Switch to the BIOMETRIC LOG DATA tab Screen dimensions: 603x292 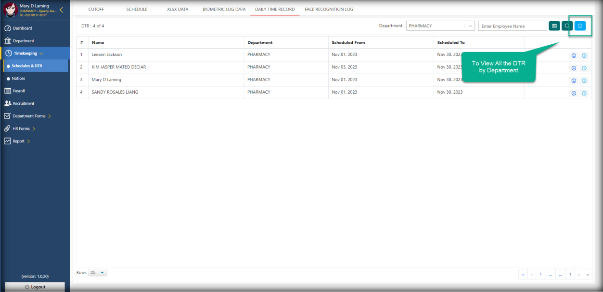click(224, 9)
